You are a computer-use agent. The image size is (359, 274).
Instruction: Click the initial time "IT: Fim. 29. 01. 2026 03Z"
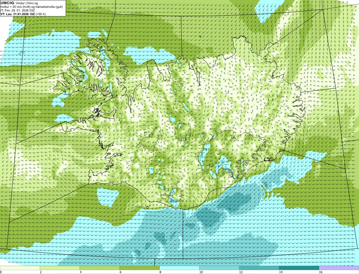point(18,10)
